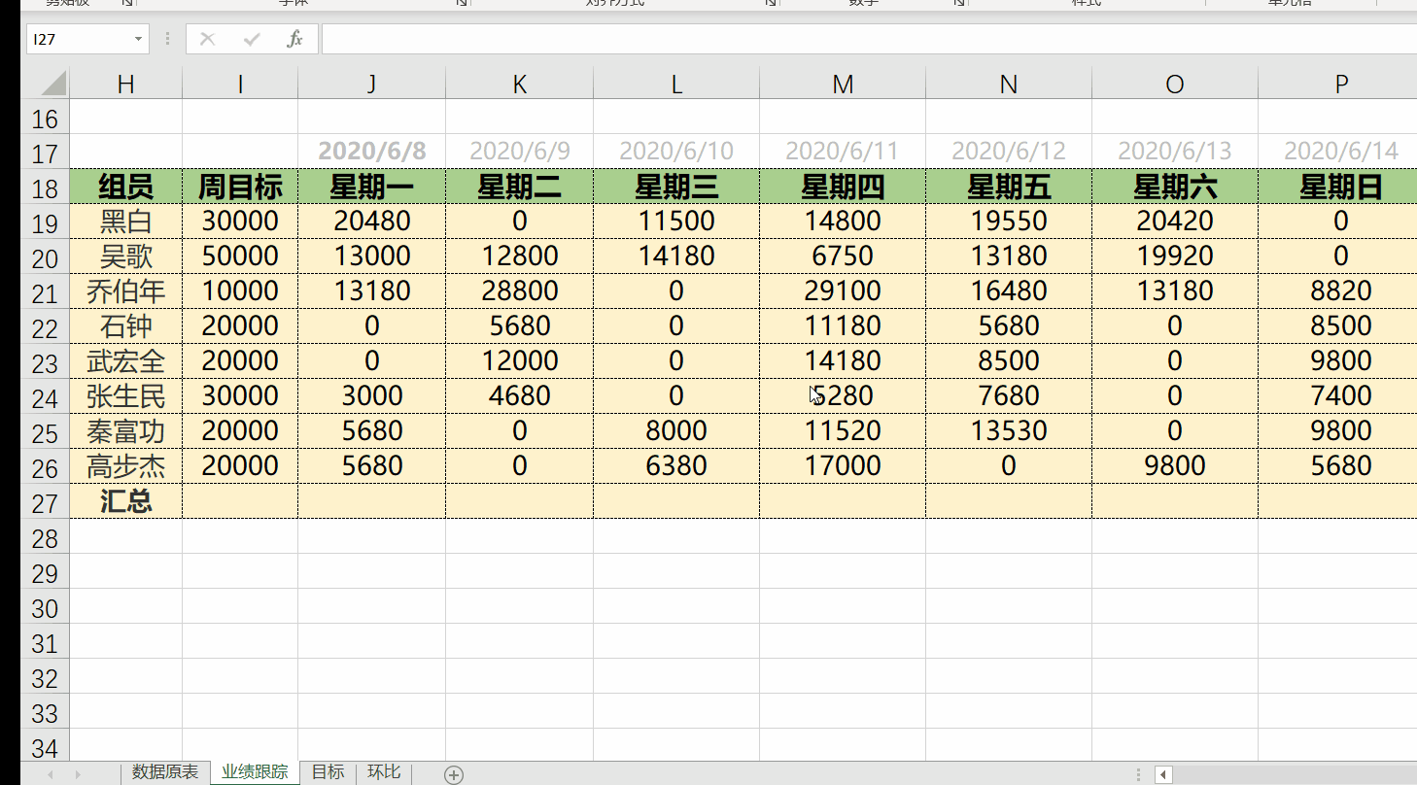Select column J header
The height and width of the screenshot is (785, 1417).
coord(371,84)
